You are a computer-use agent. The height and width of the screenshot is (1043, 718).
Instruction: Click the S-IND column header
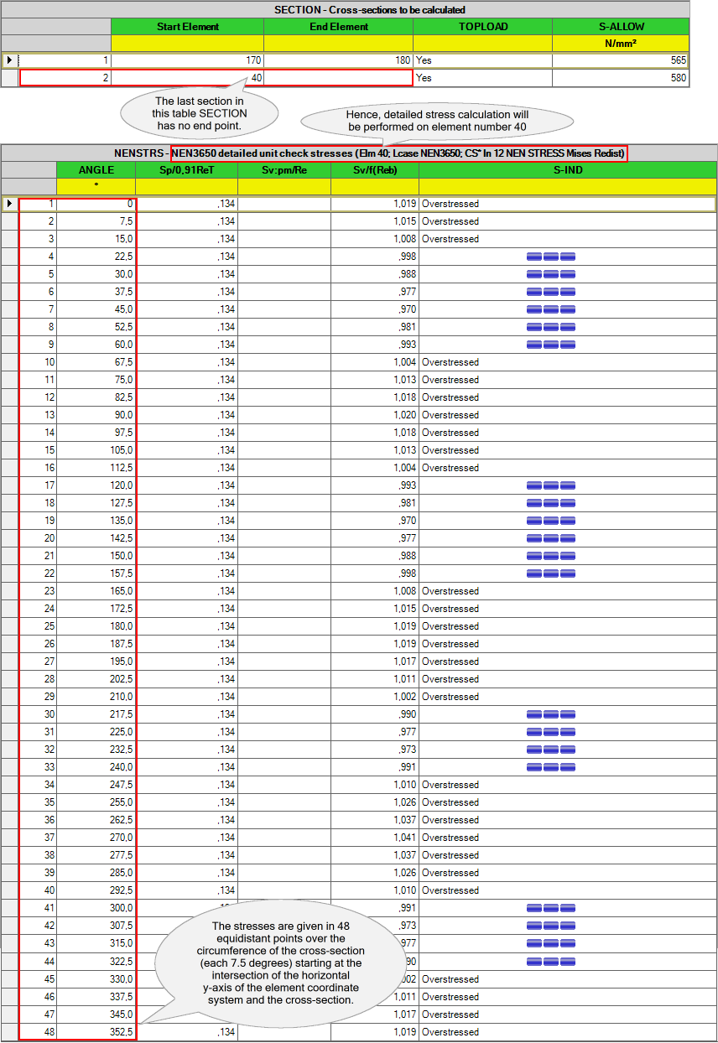pyautogui.click(x=567, y=170)
